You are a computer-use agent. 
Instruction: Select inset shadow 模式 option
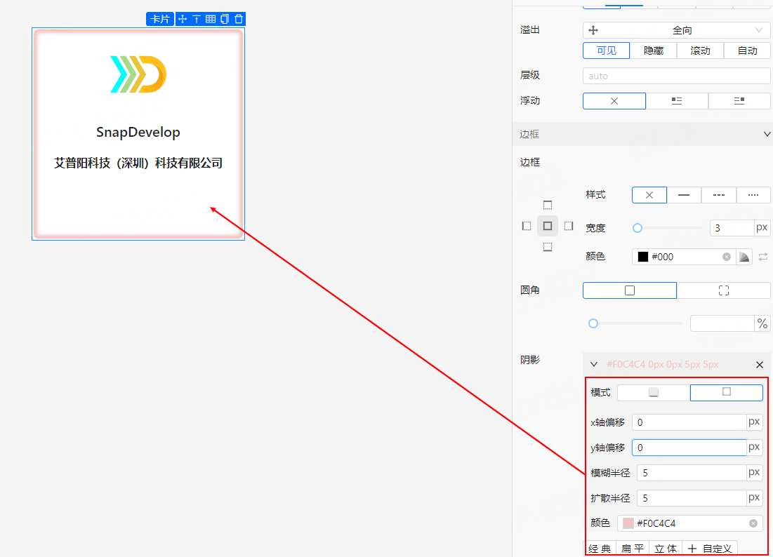pos(726,393)
